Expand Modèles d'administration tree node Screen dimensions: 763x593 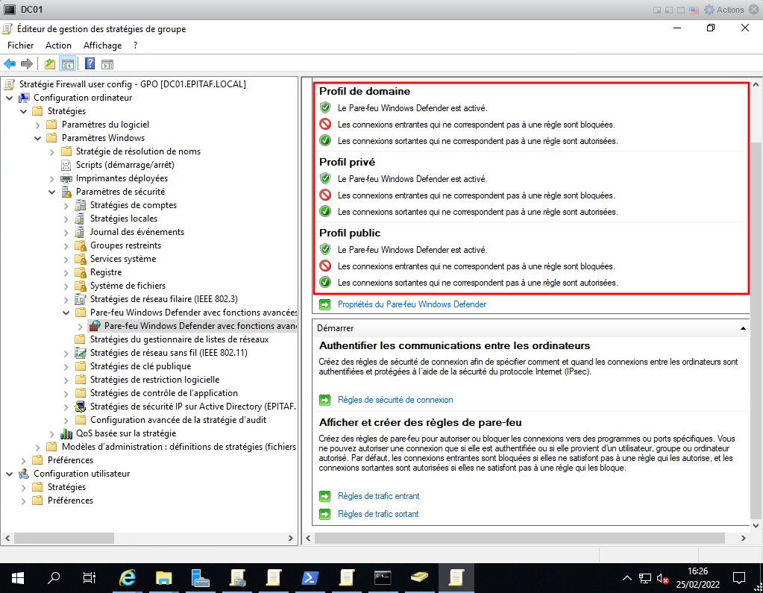point(38,447)
